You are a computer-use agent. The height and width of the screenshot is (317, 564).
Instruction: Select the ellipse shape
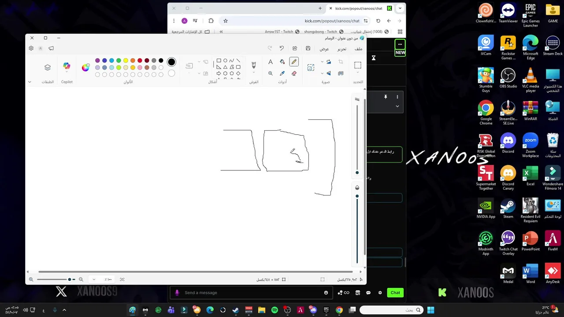(225, 61)
